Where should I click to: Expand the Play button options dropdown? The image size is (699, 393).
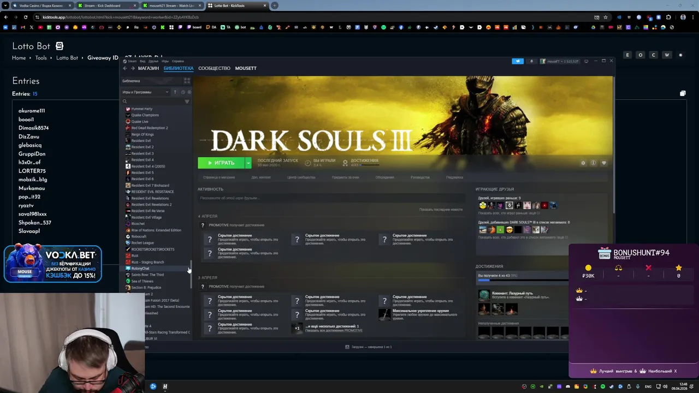(x=248, y=163)
